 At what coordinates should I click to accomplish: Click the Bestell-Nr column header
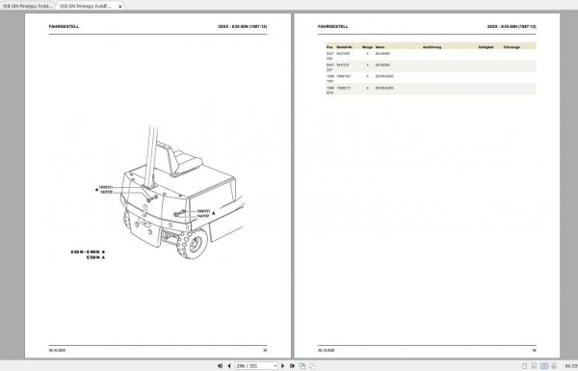[344, 47]
